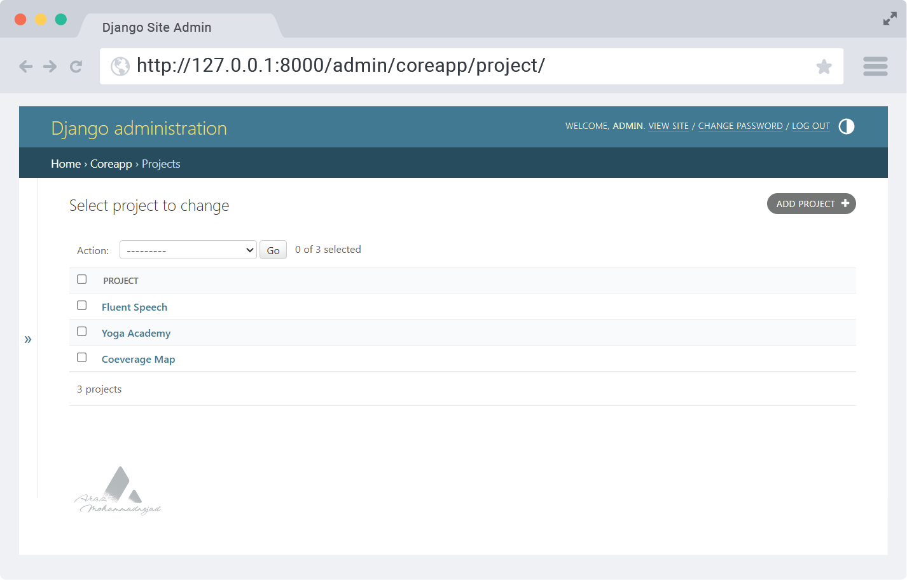Tick the Coeverage Map row checkbox
This screenshot has height=580, width=907.
(x=82, y=358)
